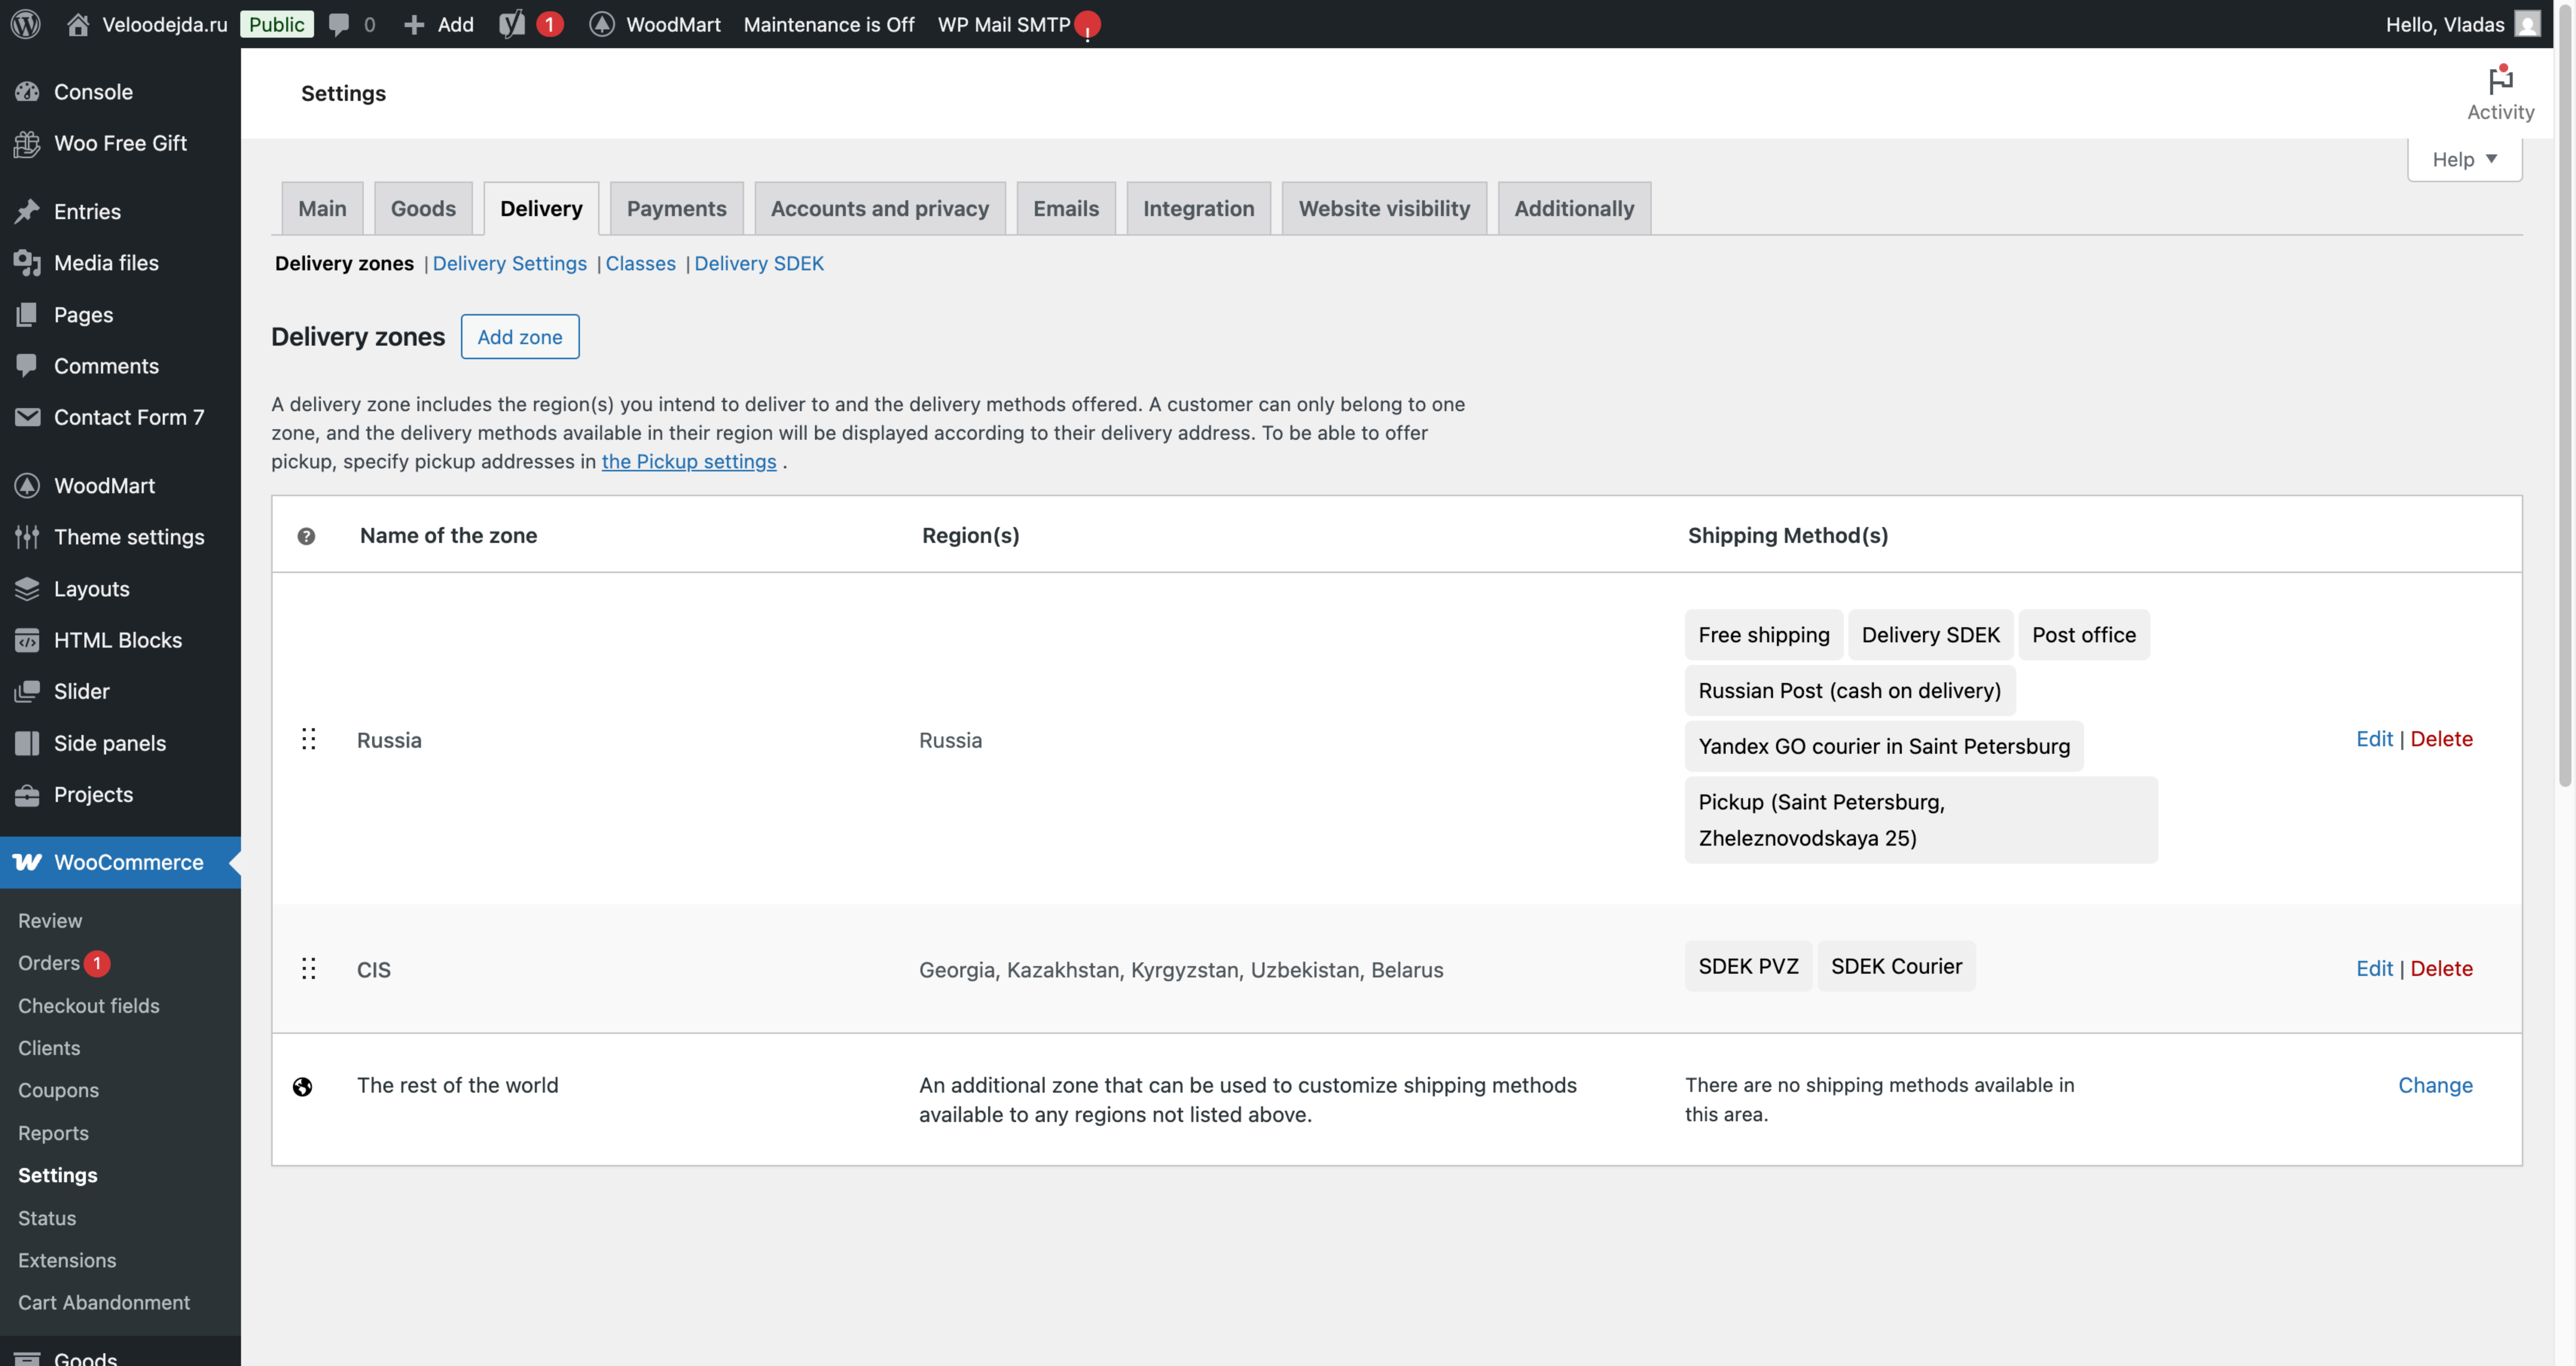Viewport: 2576px width, 1366px height.
Task: Click the Contact Form 7 envelope icon
Action: [27, 417]
